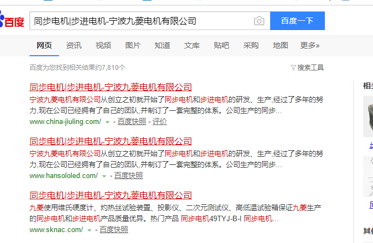Expand the 更多» tab options
This screenshot has width=373, height=243.
(x=310, y=45)
